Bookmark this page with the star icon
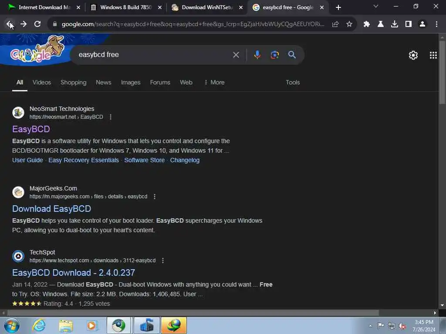Image resolution: width=446 pixels, height=334 pixels. point(349,24)
